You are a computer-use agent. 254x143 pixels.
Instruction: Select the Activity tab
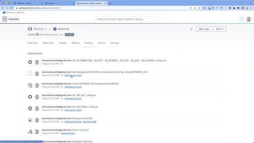pos(89,43)
